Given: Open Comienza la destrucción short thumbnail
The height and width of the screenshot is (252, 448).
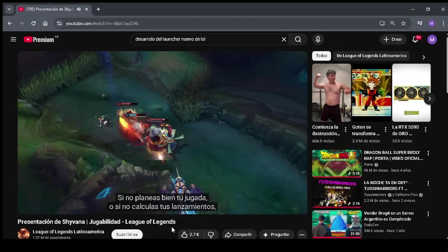Looking at the screenshot, I should tap(331, 92).
